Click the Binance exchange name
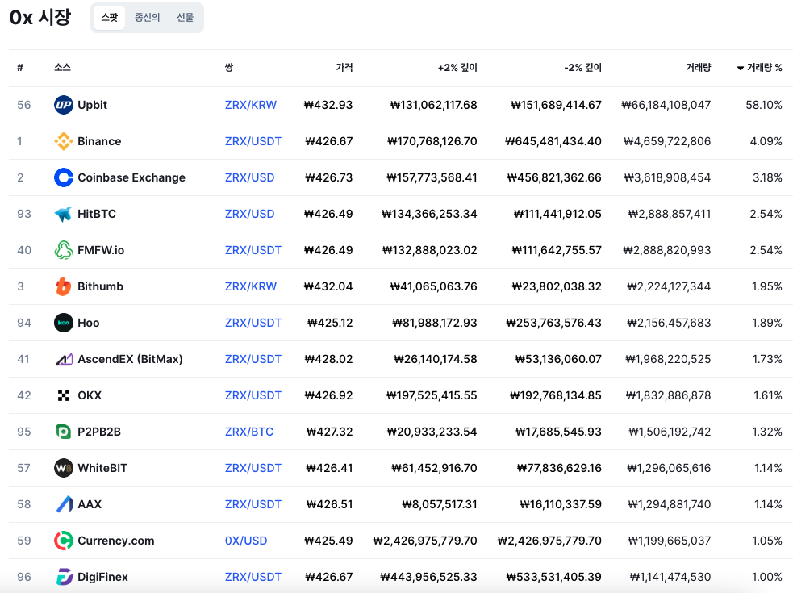 (99, 141)
